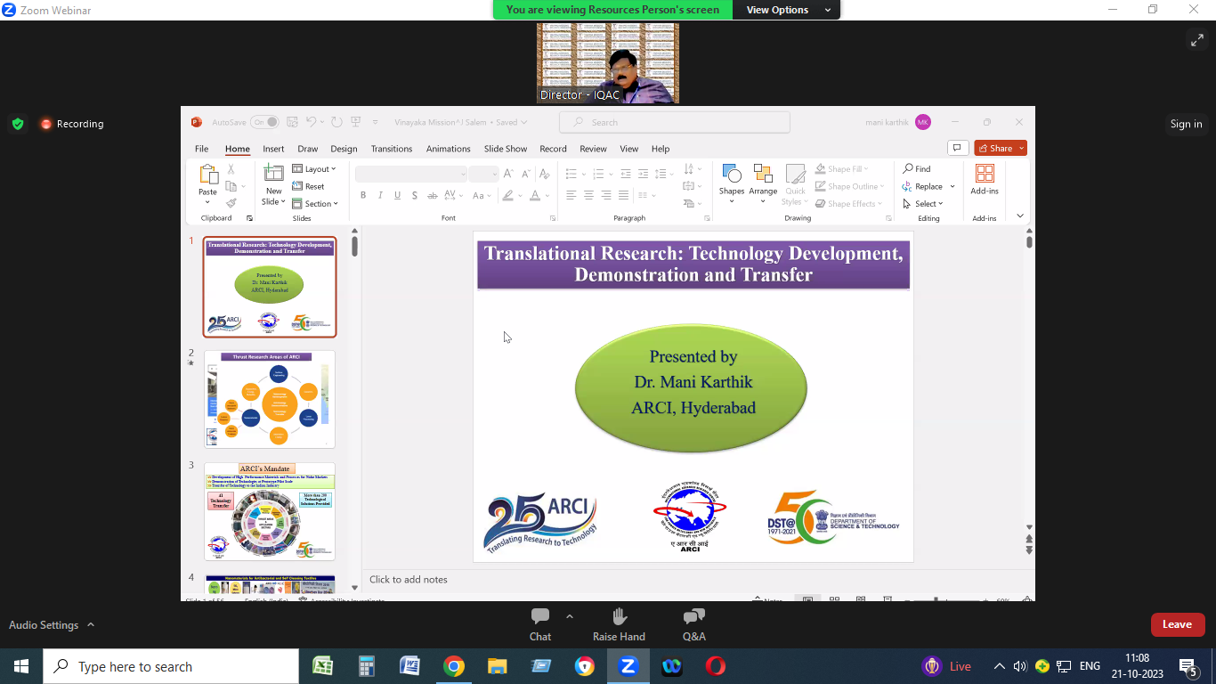Switch to the Insert tab
The height and width of the screenshot is (684, 1216).
point(273,149)
